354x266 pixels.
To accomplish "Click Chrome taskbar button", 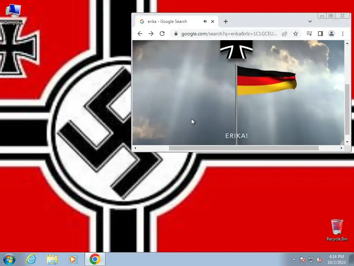I will (x=95, y=259).
